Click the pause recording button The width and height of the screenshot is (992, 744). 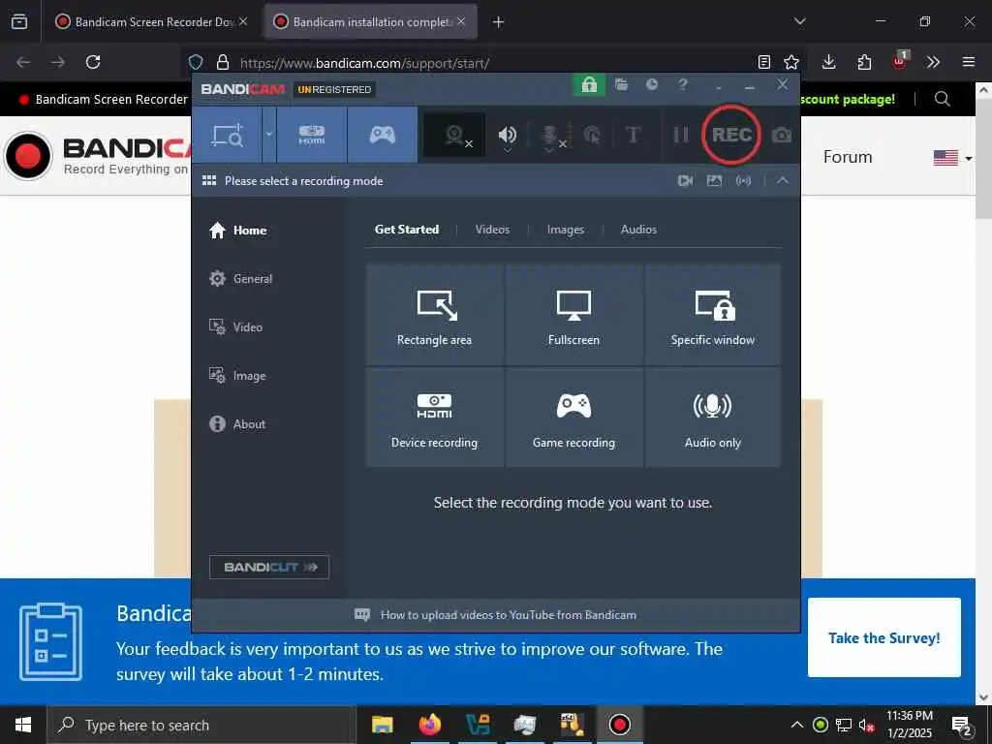point(681,135)
